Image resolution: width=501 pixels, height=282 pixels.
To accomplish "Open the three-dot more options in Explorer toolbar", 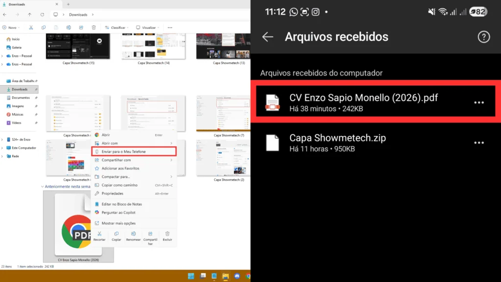I will (x=170, y=27).
